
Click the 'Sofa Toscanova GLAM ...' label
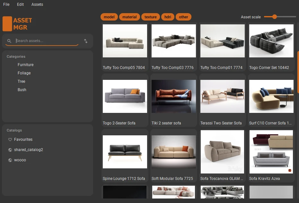point(222,179)
